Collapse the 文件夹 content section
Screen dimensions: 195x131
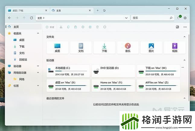(184, 37)
